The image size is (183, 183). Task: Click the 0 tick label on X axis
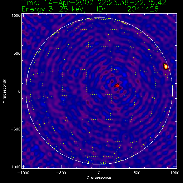(99, 173)
